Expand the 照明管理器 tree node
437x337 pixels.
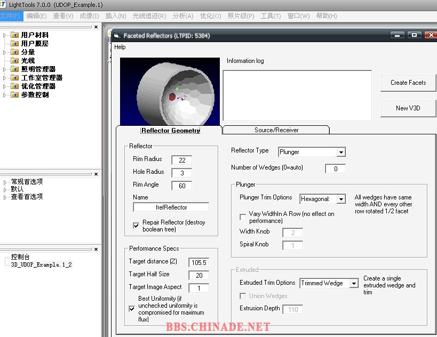click(x=4, y=69)
